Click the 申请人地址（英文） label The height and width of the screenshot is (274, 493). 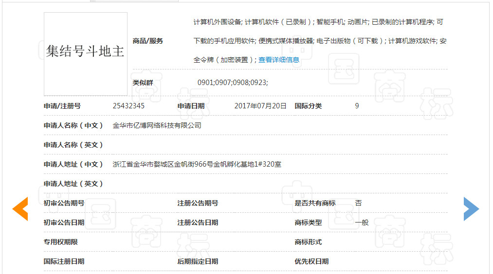click(73, 184)
